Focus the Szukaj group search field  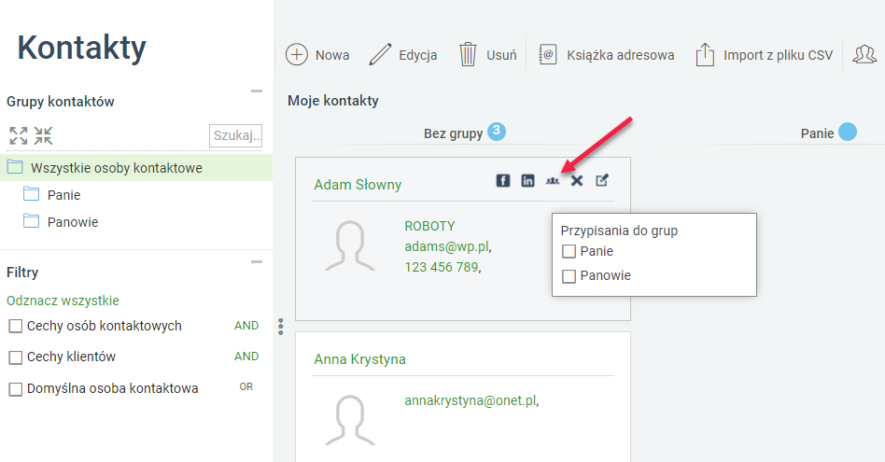point(236,136)
